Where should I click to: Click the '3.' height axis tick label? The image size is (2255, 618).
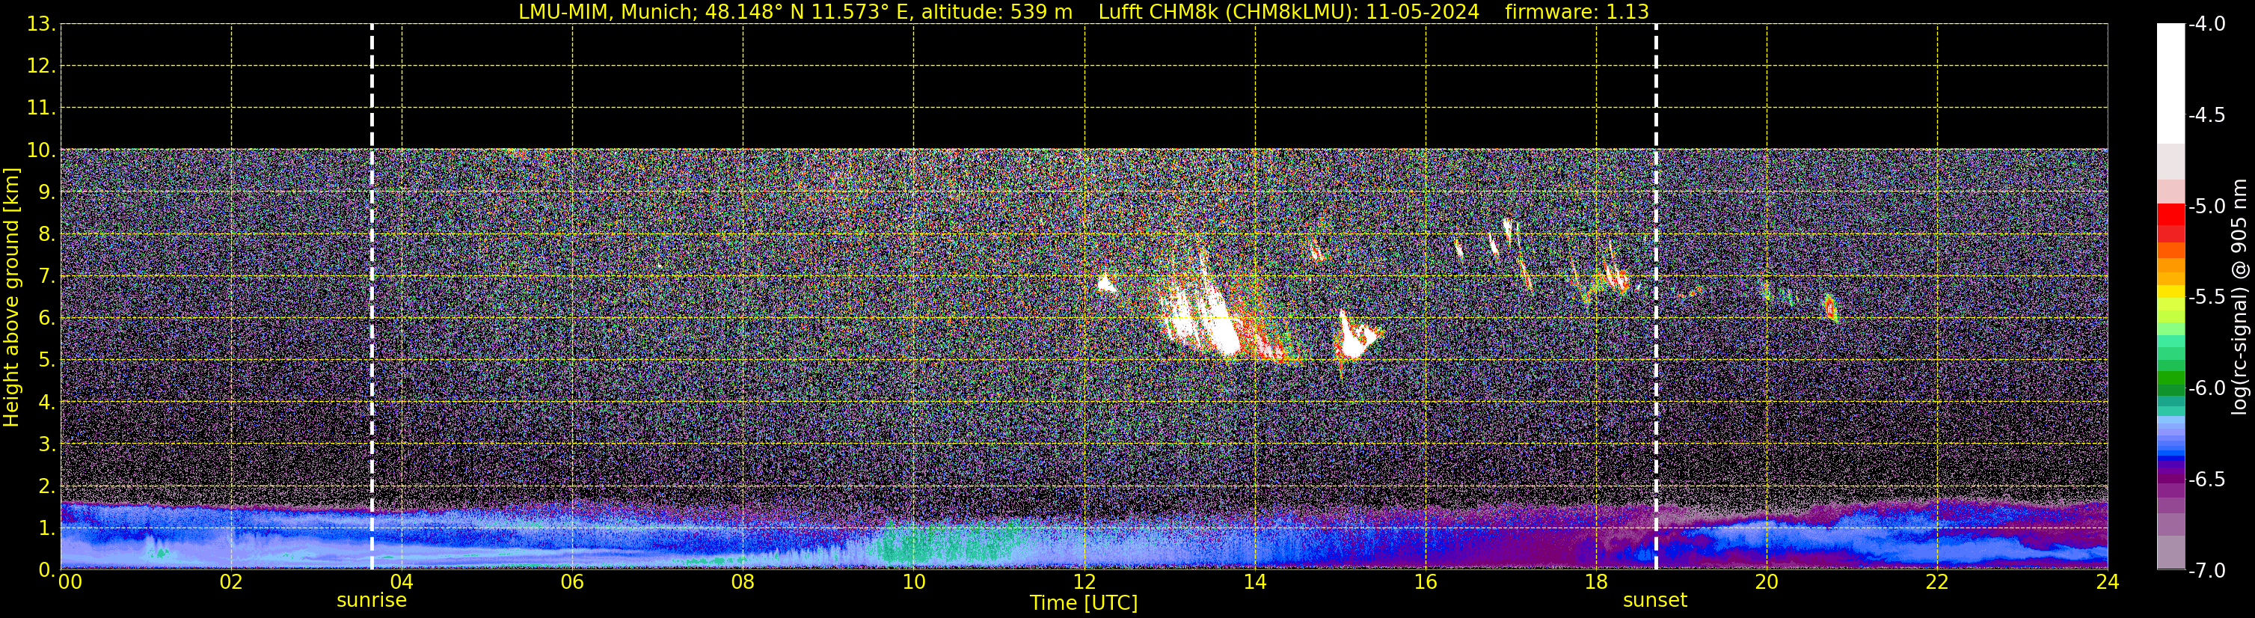tap(46, 444)
